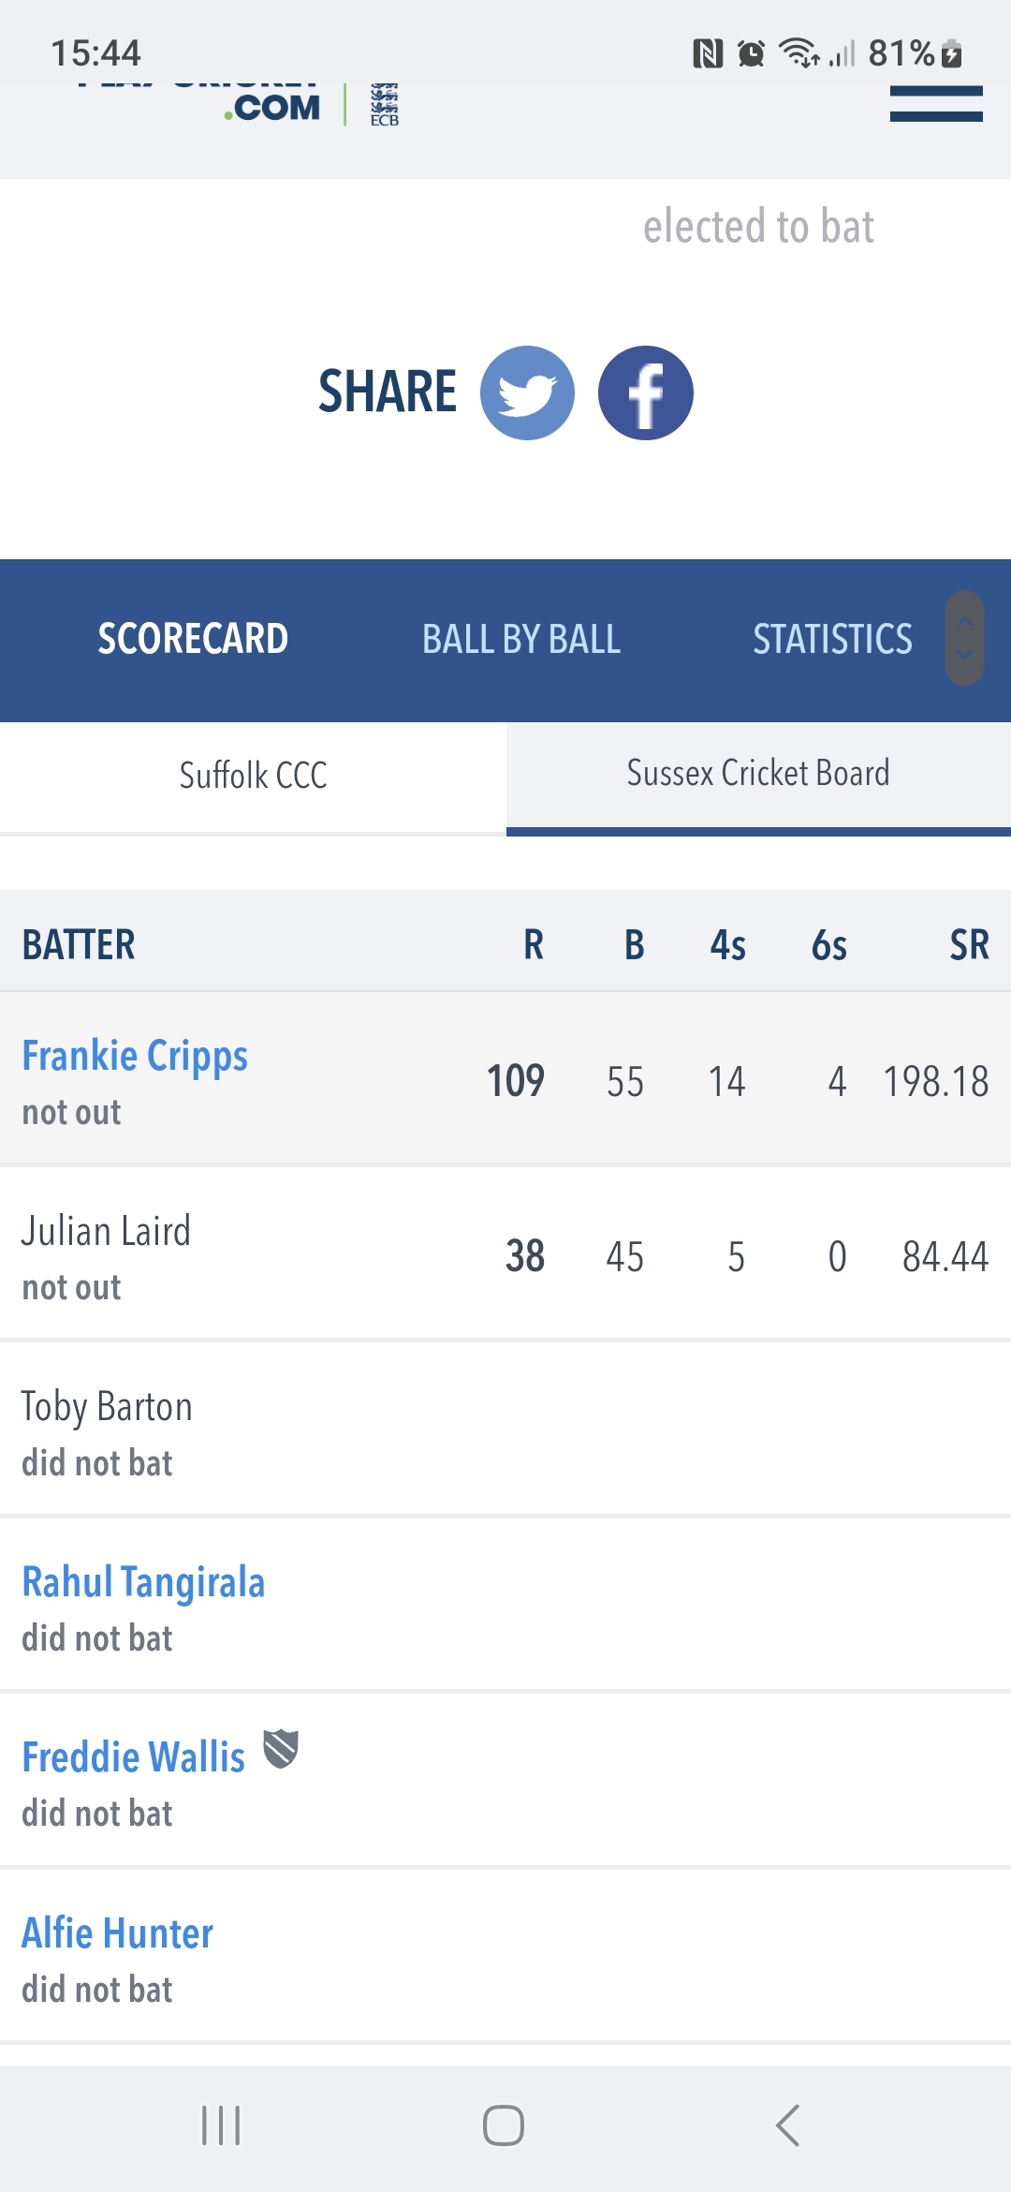Screen dimensions: 1011x2192
Task: Share the scorecard on Facebook
Action: pos(646,392)
